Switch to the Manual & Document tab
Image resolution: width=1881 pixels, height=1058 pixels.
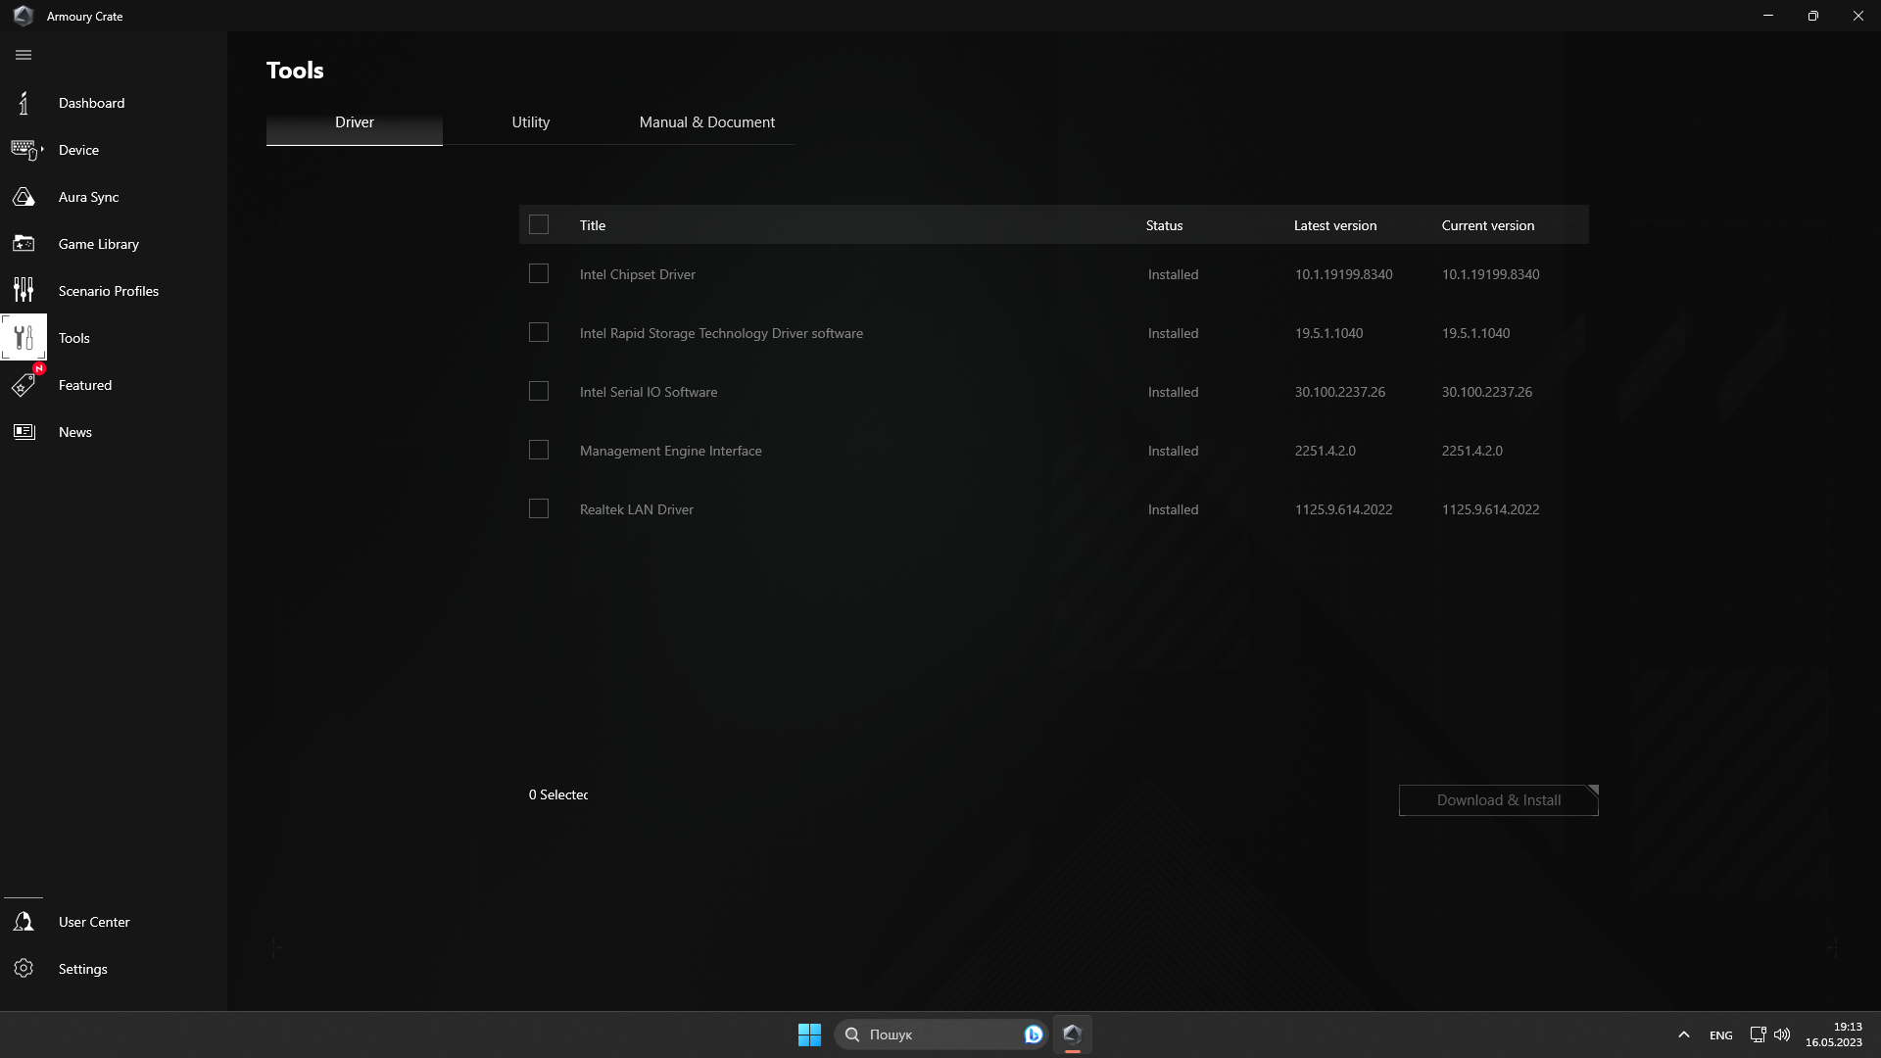[706, 122]
